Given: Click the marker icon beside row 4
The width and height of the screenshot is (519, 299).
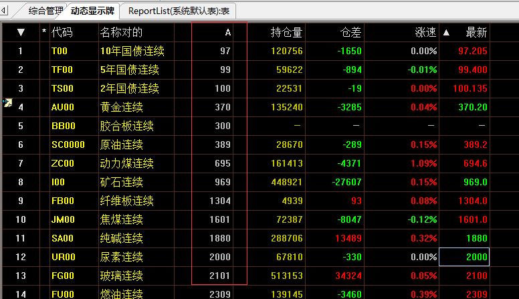Looking at the screenshot, I should coord(7,102).
